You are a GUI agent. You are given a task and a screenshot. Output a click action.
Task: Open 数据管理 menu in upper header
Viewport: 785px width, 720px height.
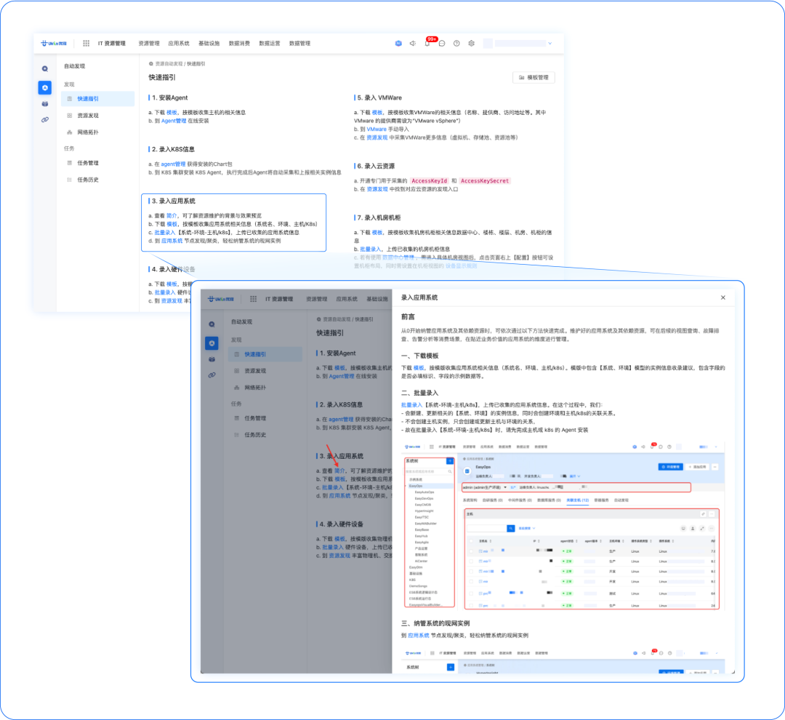(300, 44)
